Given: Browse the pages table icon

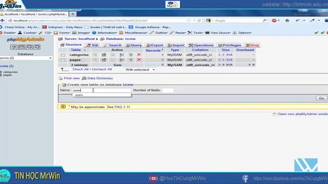Looking at the screenshot, I should (x=95, y=60).
